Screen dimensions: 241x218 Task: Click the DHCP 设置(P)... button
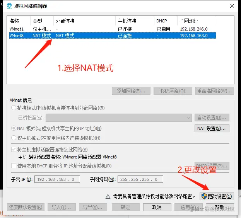point(212,166)
